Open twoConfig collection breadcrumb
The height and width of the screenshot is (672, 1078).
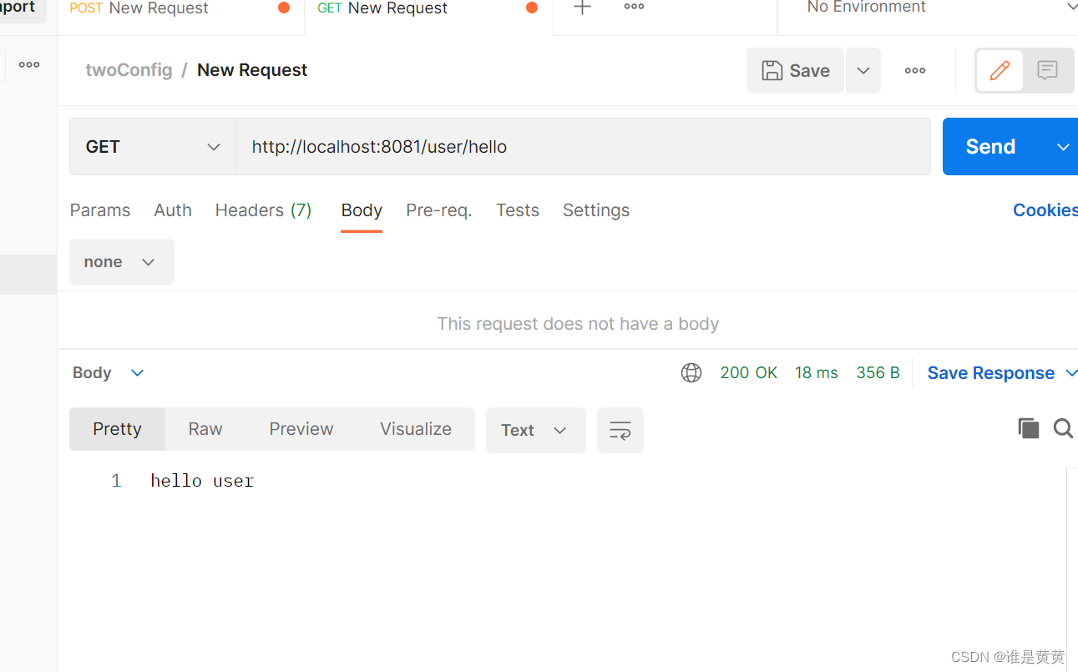pyautogui.click(x=129, y=70)
